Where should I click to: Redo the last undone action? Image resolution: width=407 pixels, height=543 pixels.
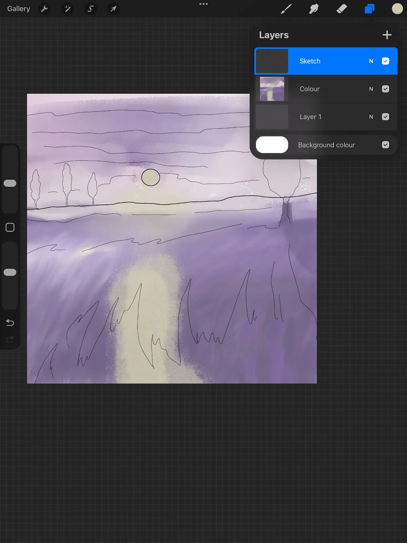tap(10, 339)
